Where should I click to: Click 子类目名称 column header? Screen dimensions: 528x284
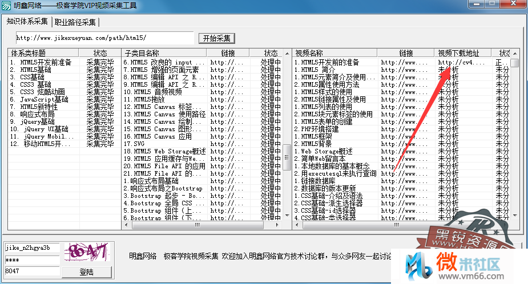[x=164, y=53]
